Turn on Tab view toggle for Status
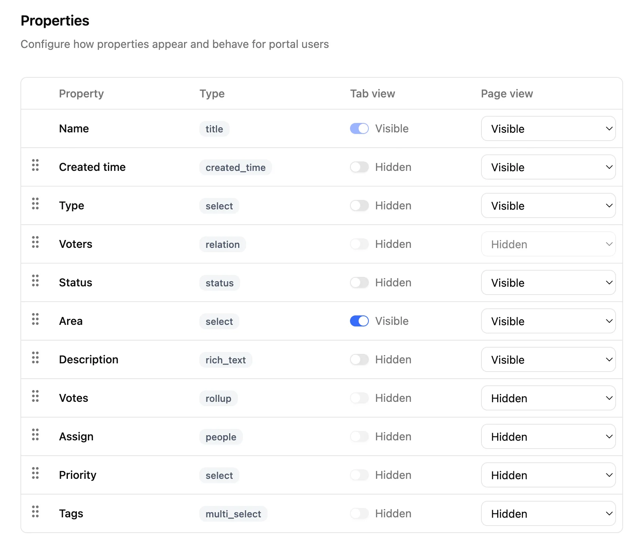 (359, 282)
